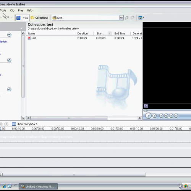Click the new collection folder icon
The image size is (191, 191).
point(133,18)
